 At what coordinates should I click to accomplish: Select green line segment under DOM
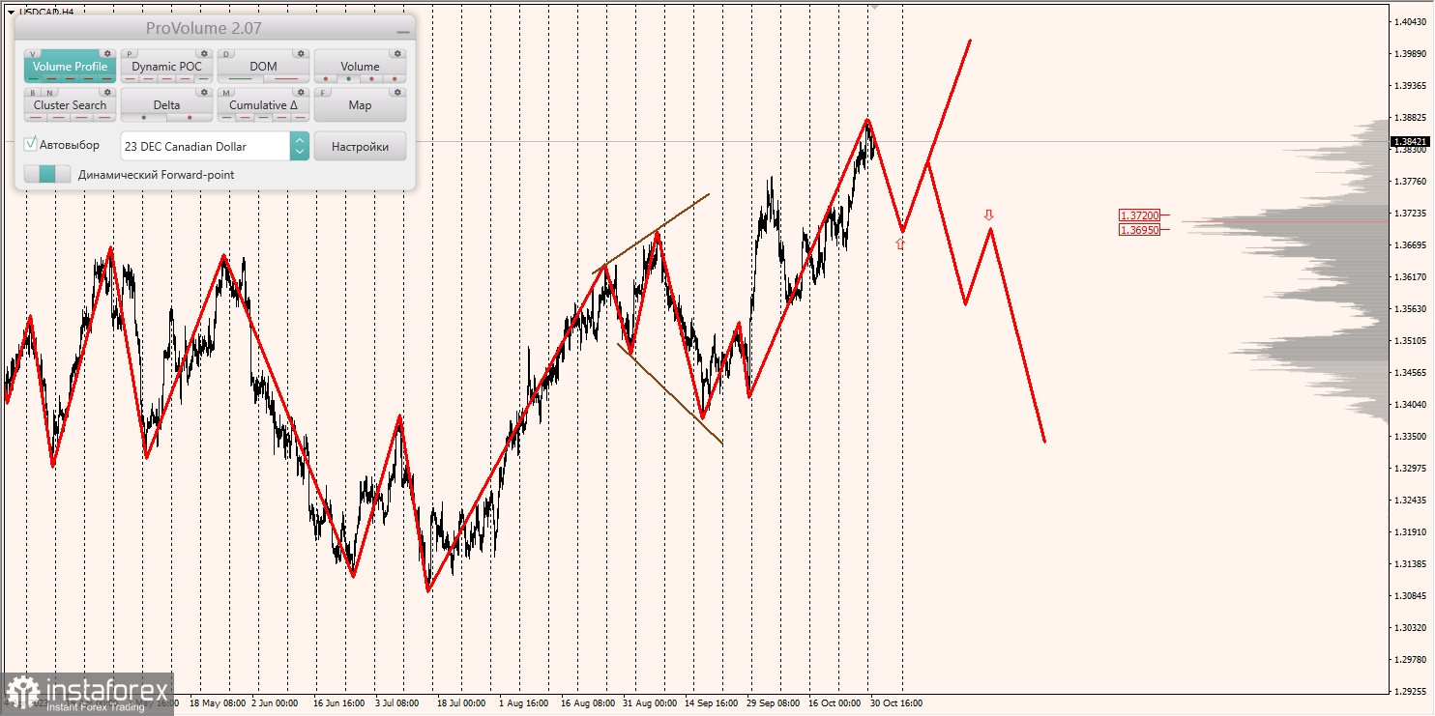coord(241,78)
